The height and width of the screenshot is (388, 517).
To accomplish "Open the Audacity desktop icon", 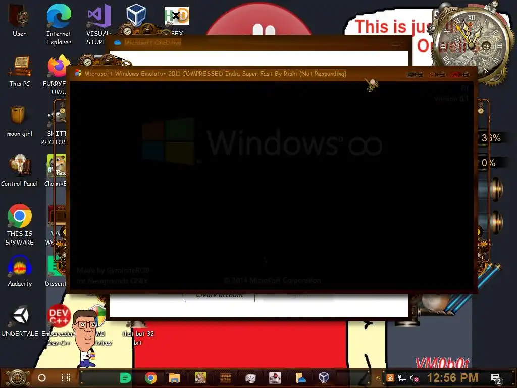I will click(x=20, y=271).
